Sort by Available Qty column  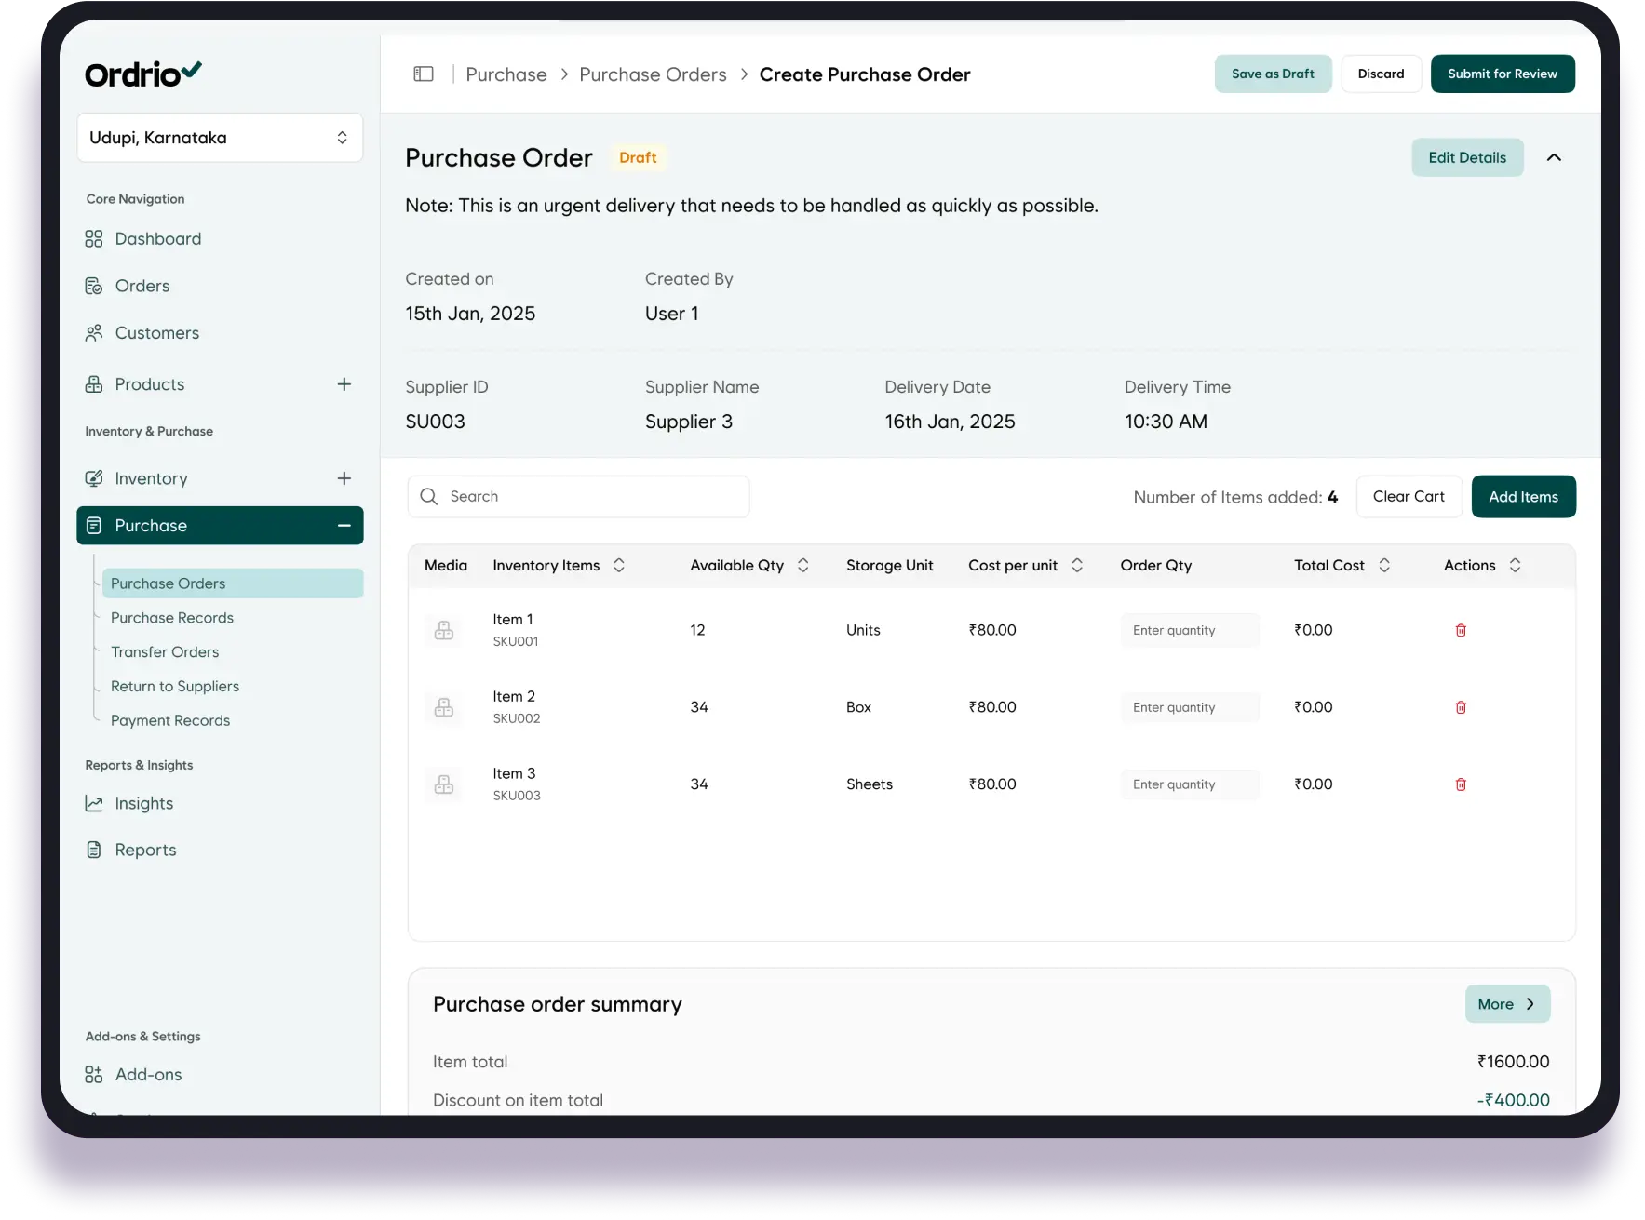pyautogui.click(x=803, y=566)
